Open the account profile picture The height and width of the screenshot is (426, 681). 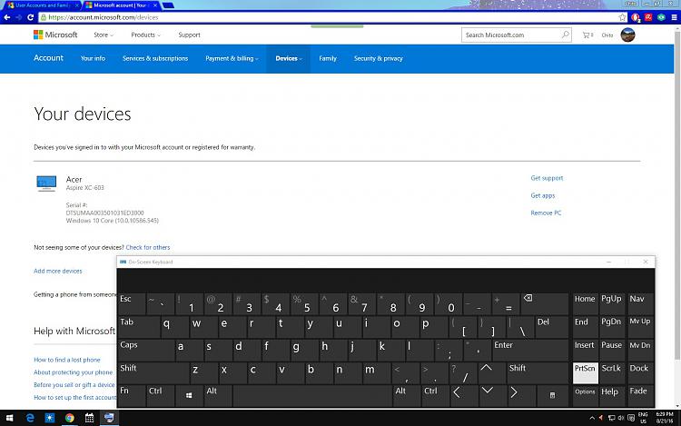627,35
